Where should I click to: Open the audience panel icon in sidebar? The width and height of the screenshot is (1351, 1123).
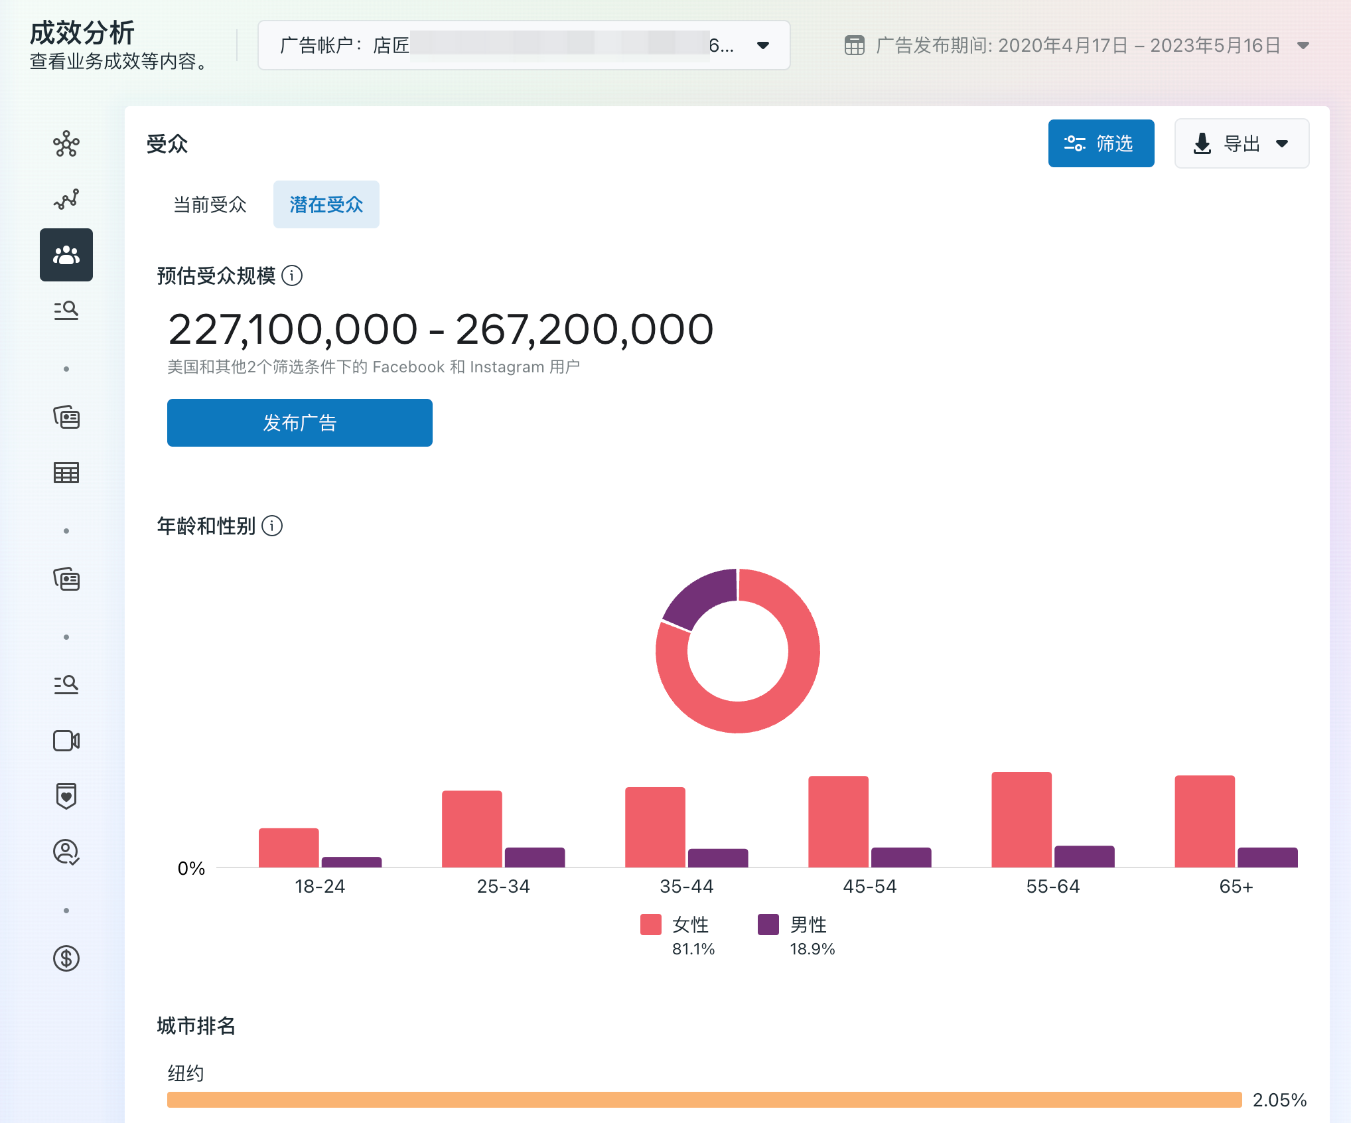point(66,255)
